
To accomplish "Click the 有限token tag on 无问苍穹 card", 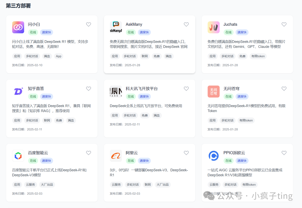I will 246,120.
